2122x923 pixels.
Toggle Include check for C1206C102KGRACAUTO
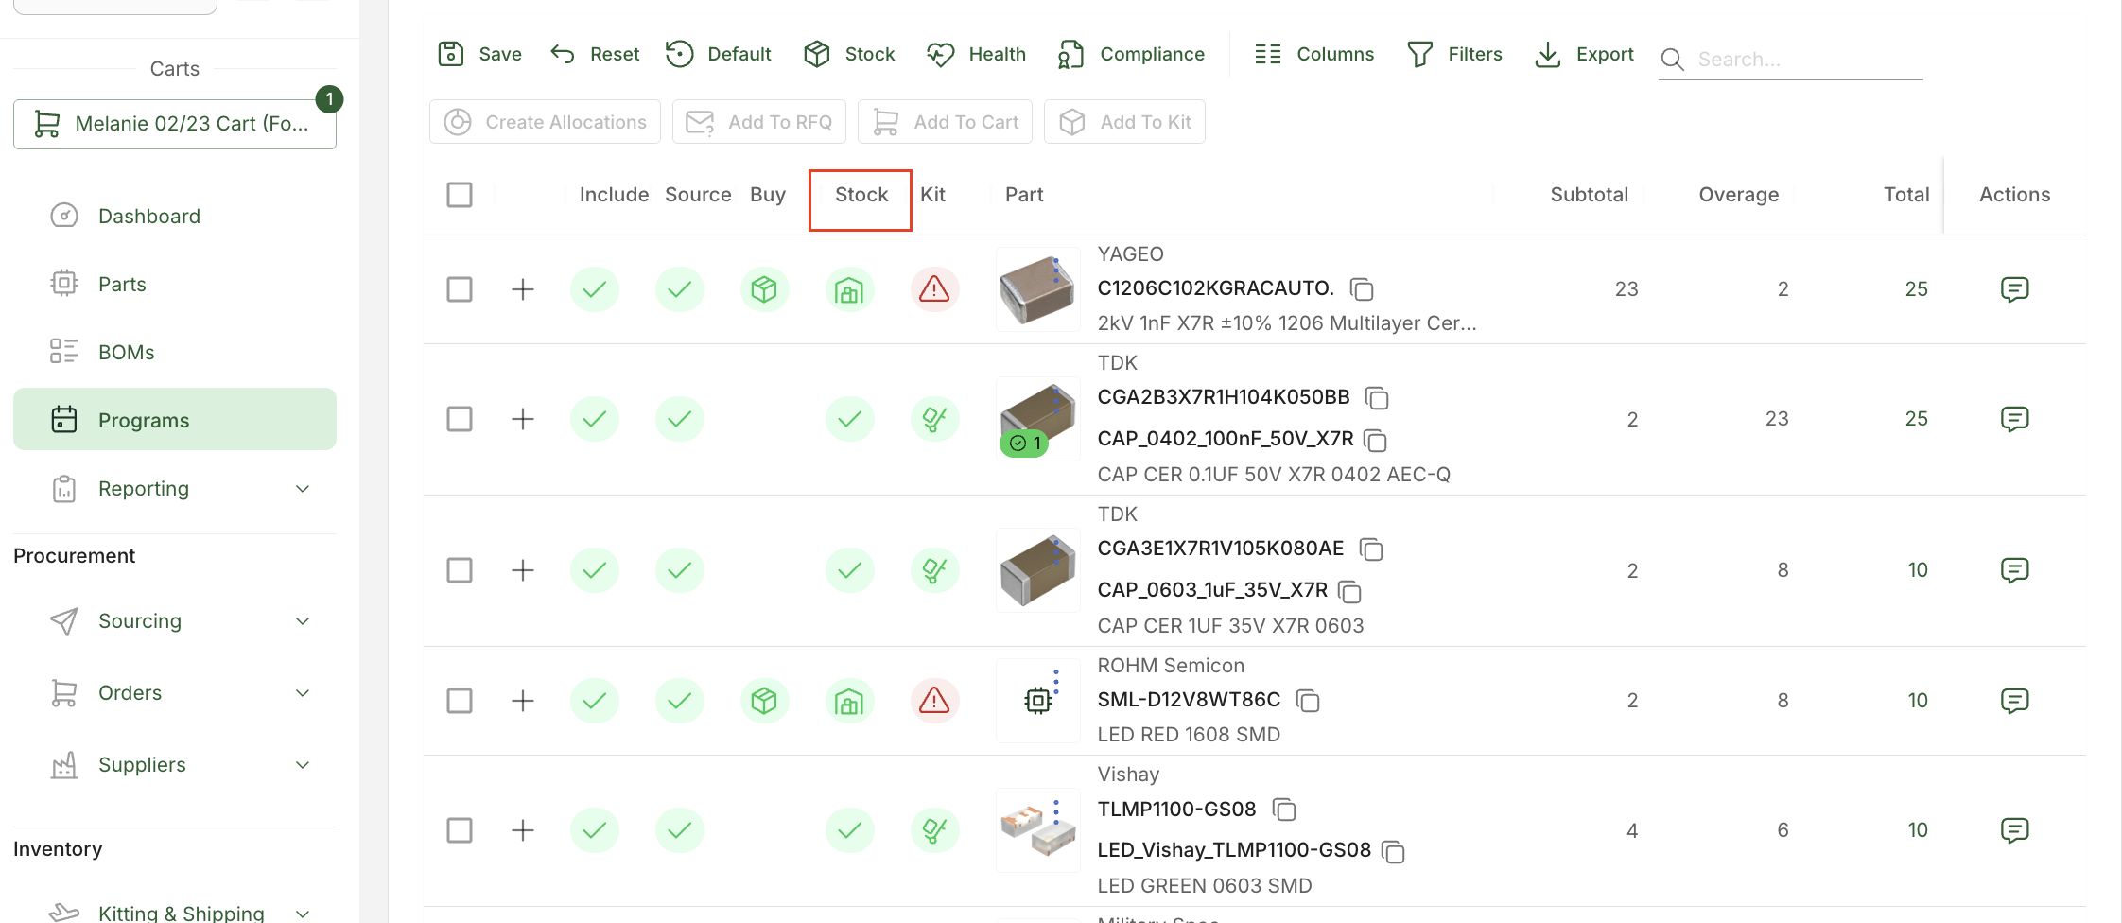(594, 289)
